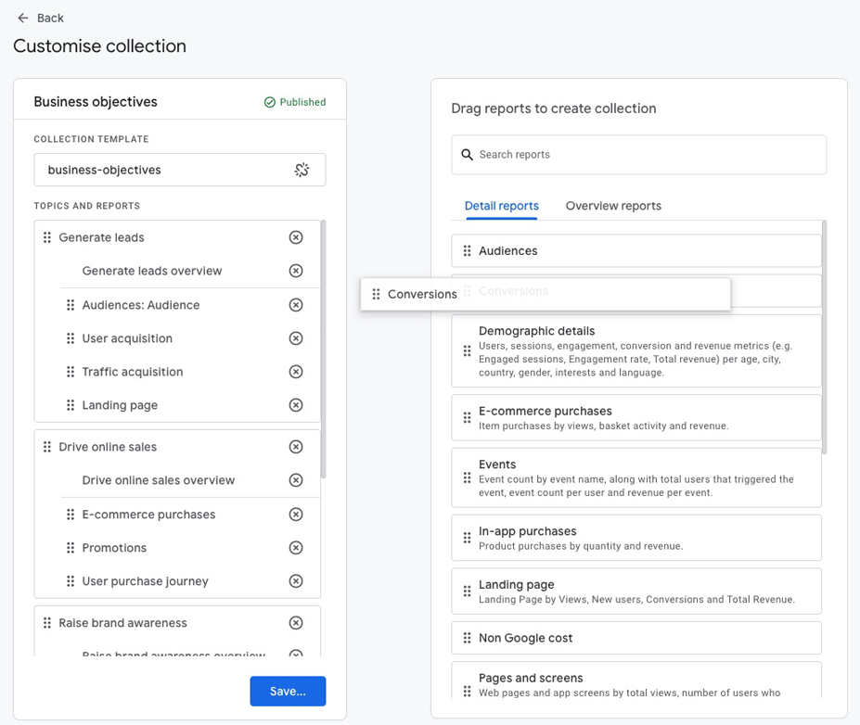Remove Traffic acquisition report
The image size is (860, 725).
tap(296, 372)
